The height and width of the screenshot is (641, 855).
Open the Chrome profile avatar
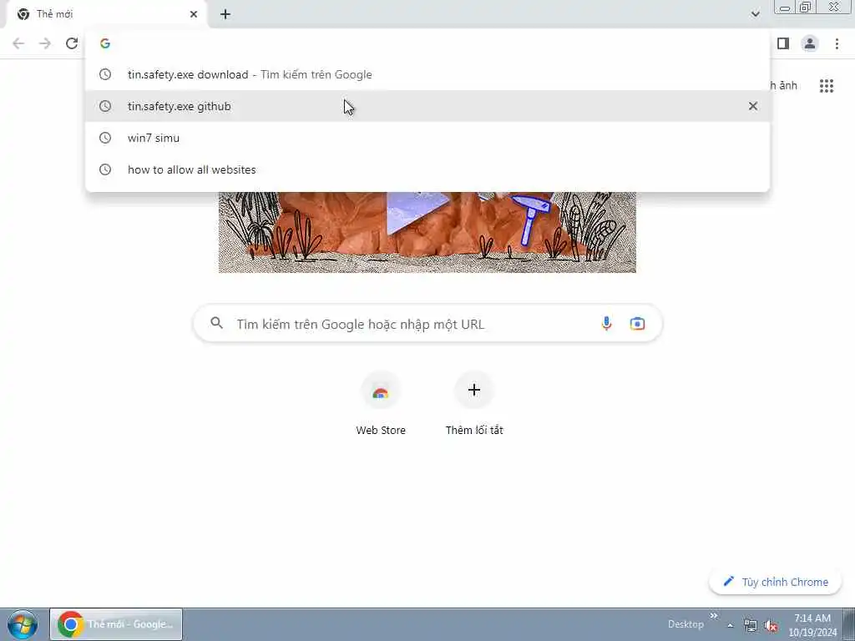click(x=810, y=43)
